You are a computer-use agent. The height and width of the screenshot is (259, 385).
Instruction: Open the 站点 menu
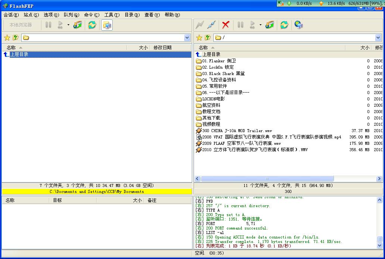31,15
